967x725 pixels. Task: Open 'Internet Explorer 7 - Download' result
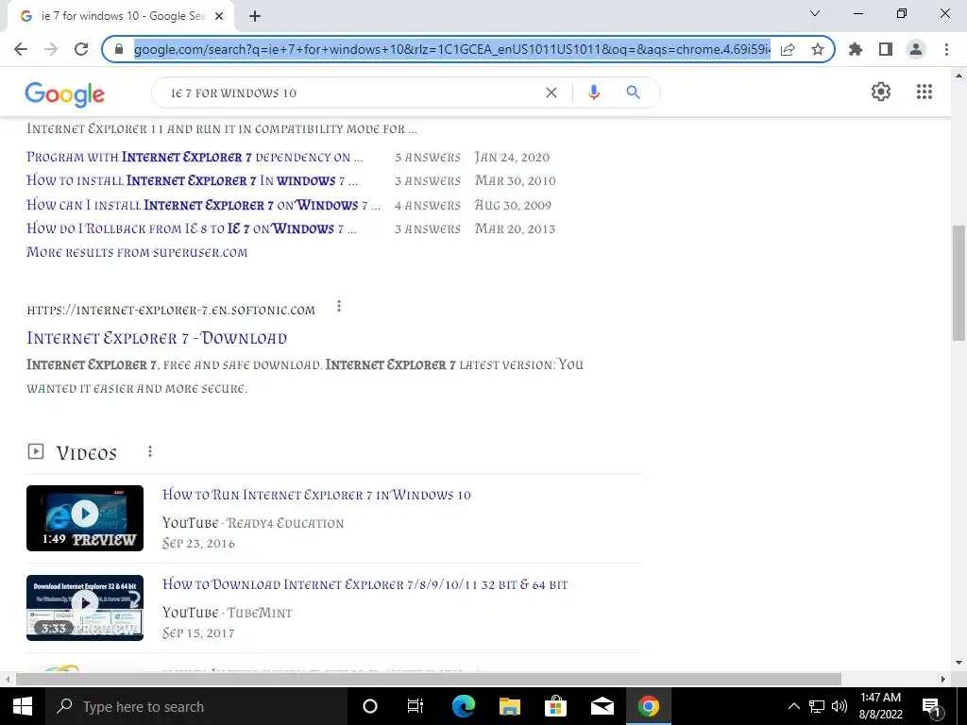tap(157, 338)
